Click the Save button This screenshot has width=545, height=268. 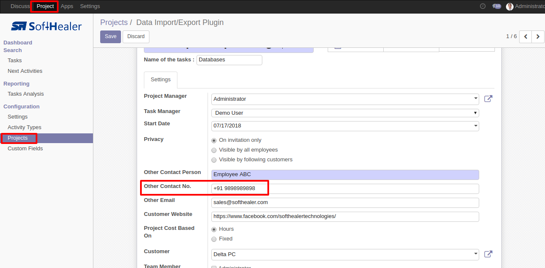point(110,36)
